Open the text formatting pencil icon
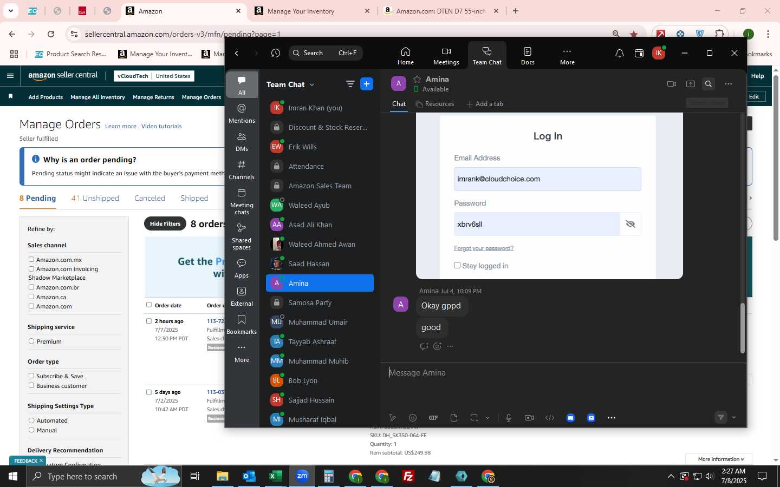The height and width of the screenshot is (487, 780). [393, 418]
